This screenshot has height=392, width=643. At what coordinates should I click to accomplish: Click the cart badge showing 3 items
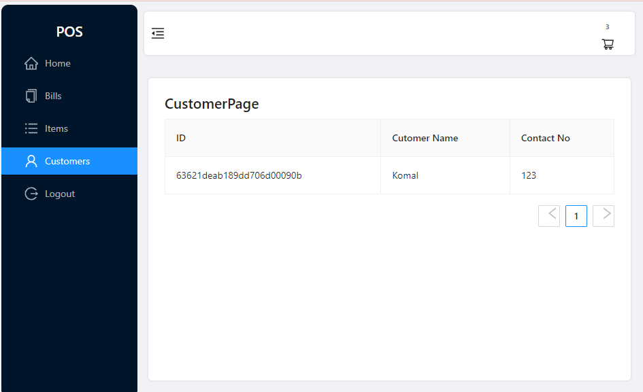coord(606,27)
